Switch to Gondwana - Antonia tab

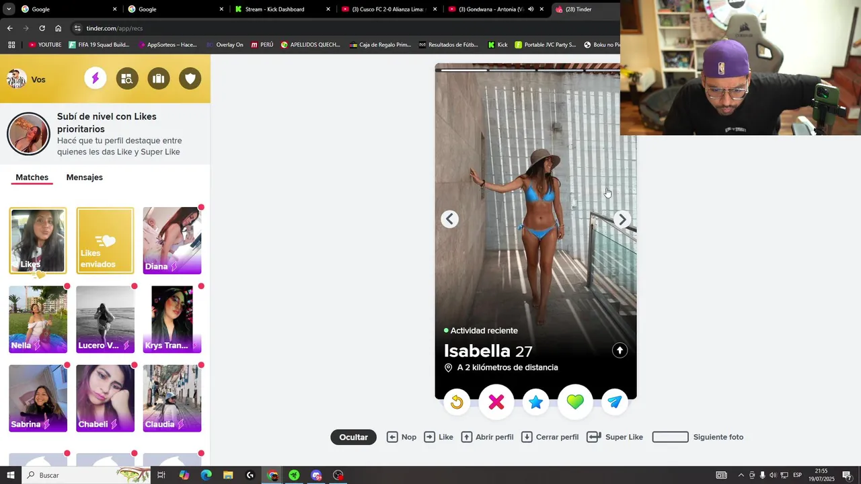[x=496, y=9]
